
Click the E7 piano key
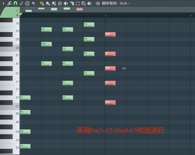16,89
